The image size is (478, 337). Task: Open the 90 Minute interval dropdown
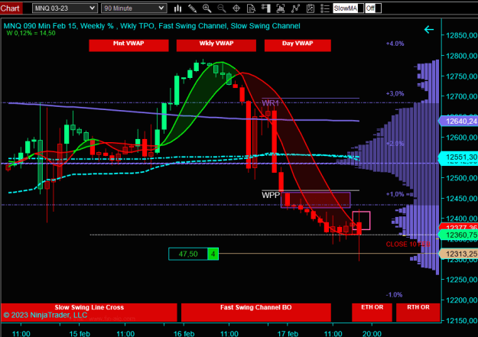pos(134,8)
